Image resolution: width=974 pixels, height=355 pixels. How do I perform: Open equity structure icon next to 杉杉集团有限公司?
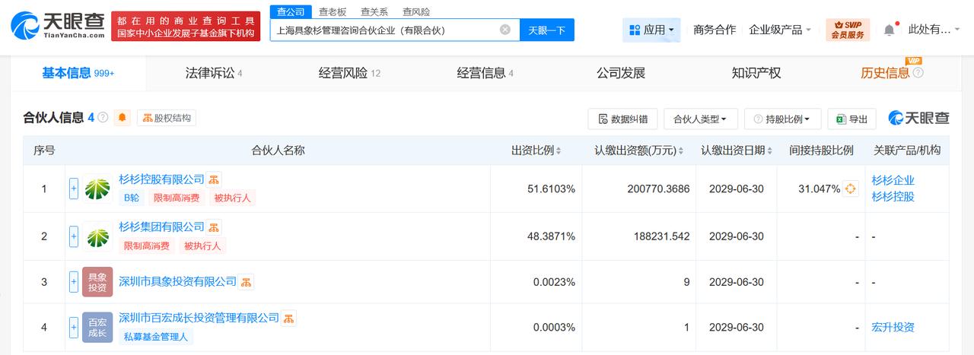pyautogui.click(x=215, y=227)
